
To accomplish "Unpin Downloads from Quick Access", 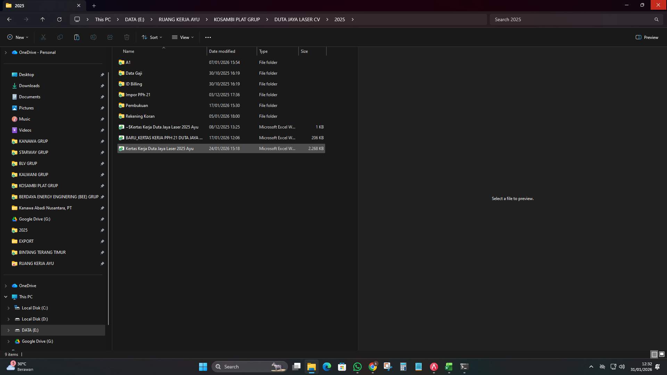I will coord(102,86).
